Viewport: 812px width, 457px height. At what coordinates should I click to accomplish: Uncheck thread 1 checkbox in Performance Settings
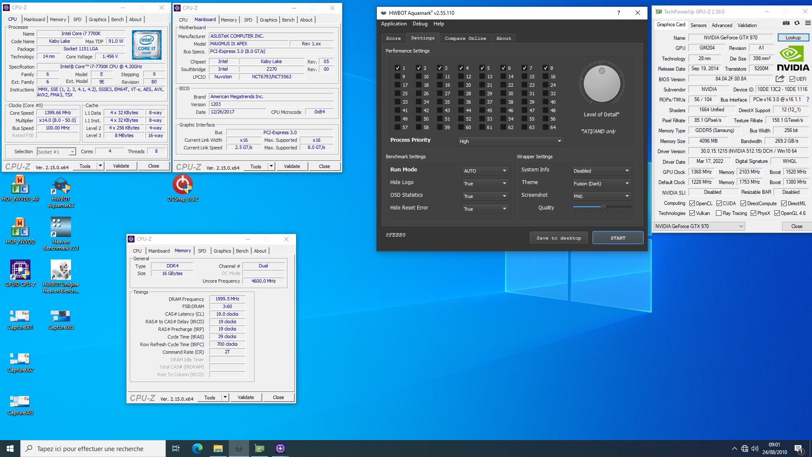398,68
